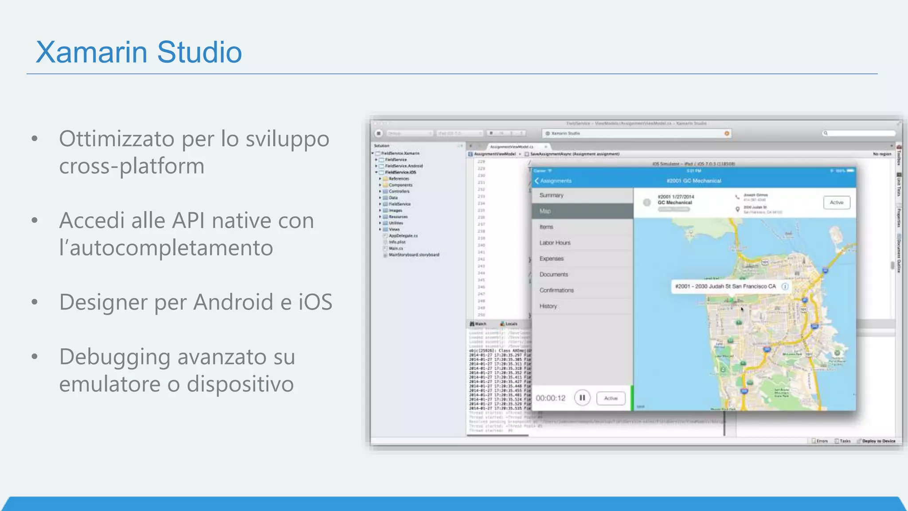Open the Unit Tests side panel
Image resolution: width=908 pixels, height=511 pixels.
[x=899, y=185]
